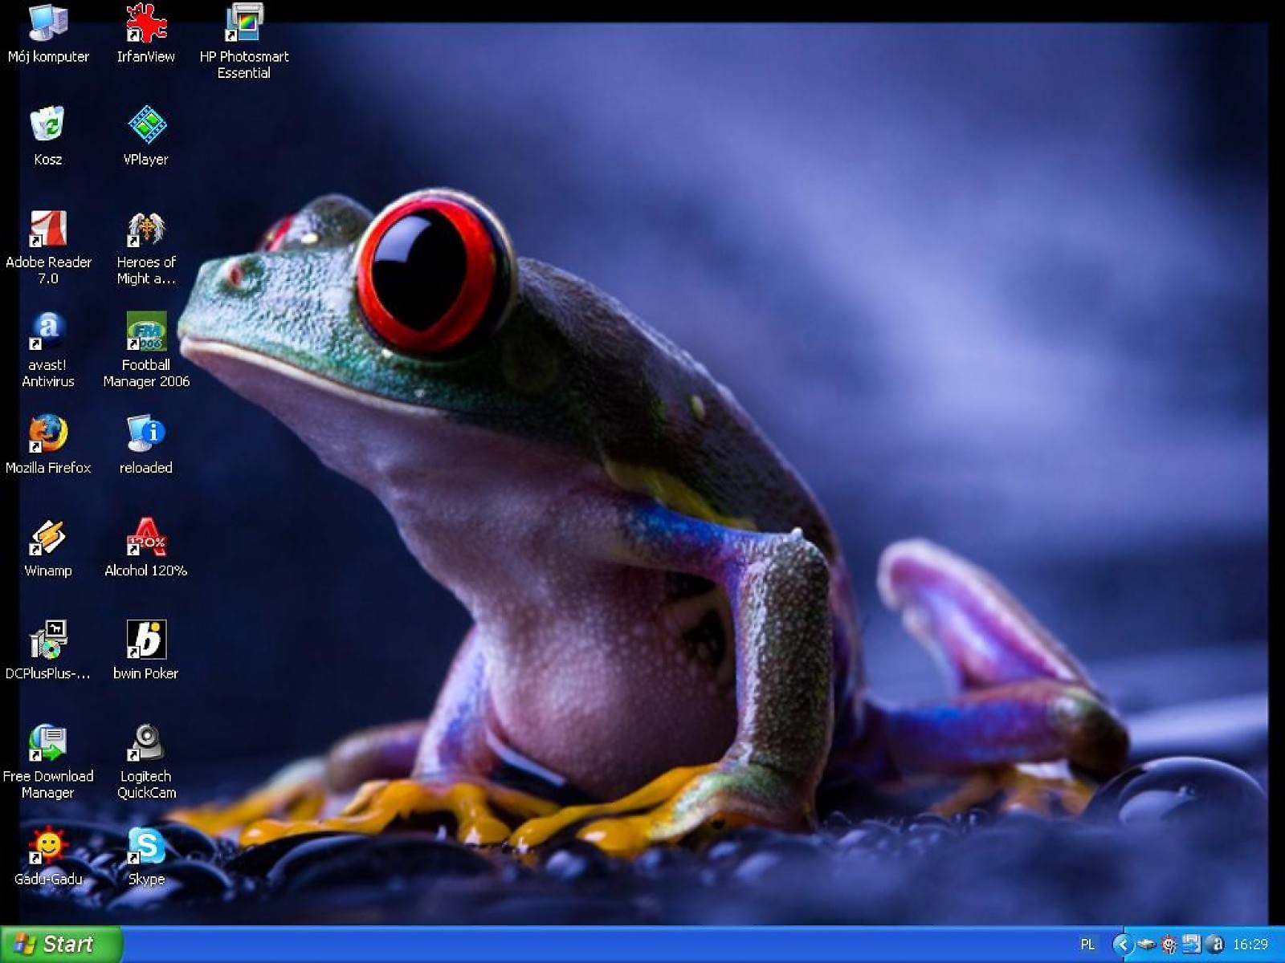Open the PL language bar selector
This screenshot has height=963, width=1285.
(1087, 945)
